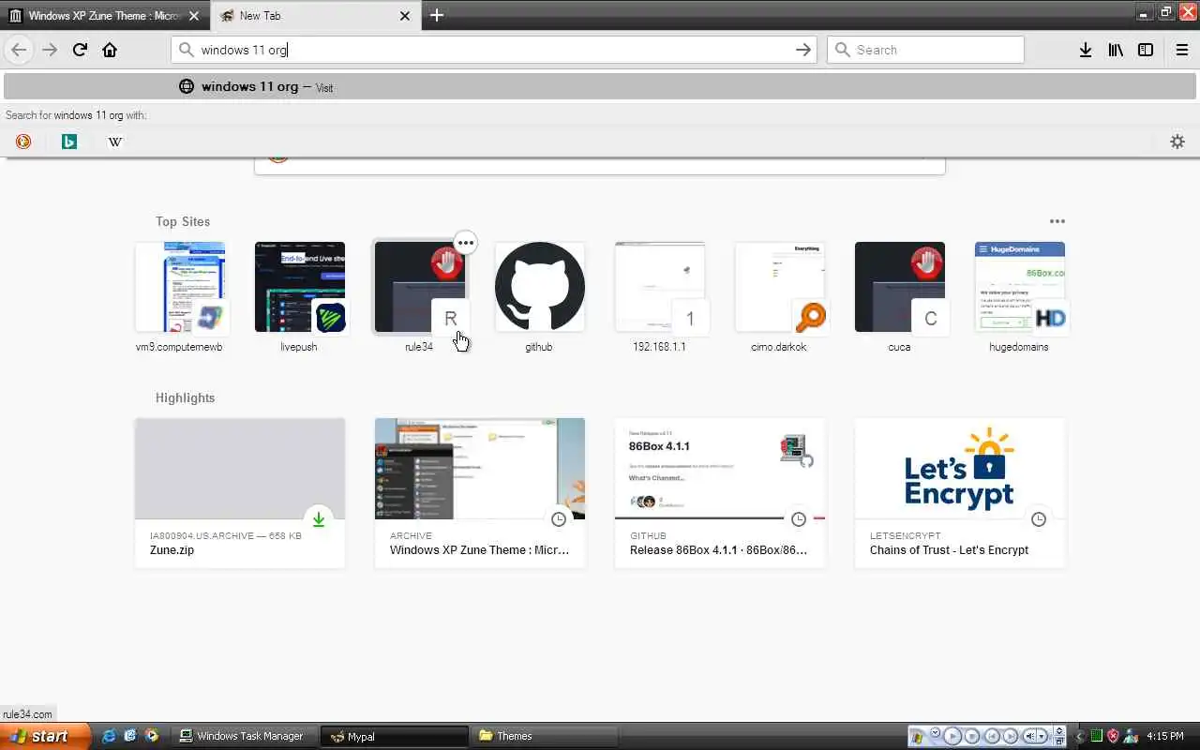This screenshot has width=1200, height=750.
Task: Close the New Tab tab
Action: pos(405,16)
